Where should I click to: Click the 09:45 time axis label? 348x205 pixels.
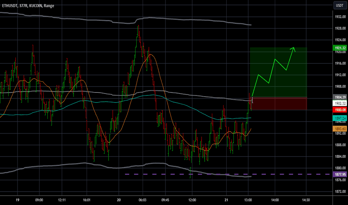(x=165, y=200)
